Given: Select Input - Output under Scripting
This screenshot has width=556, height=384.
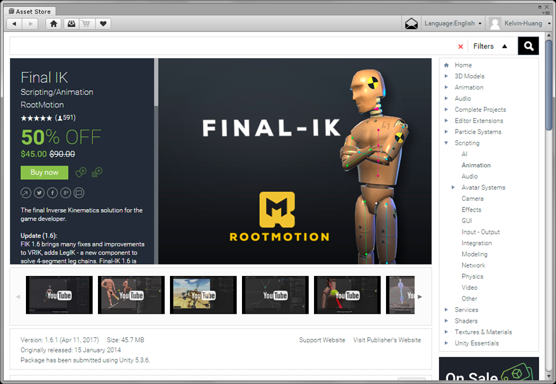Looking at the screenshot, I should [x=480, y=232].
